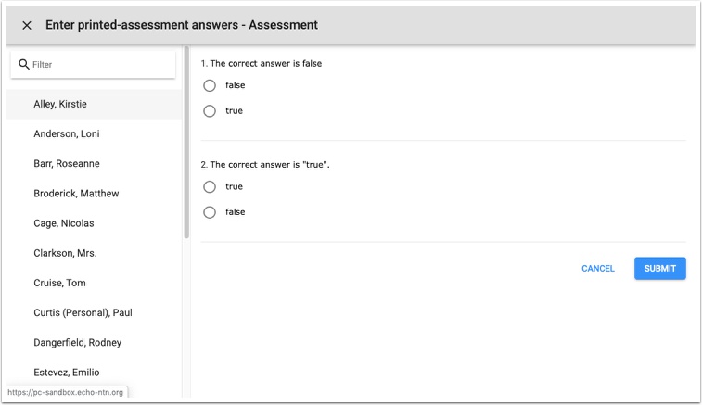
Task: Submit the assessment answers
Action: click(x=659, y=269)
